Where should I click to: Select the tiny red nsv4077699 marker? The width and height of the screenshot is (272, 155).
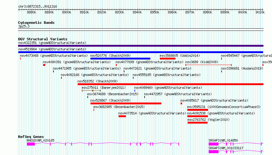point(116,65)
